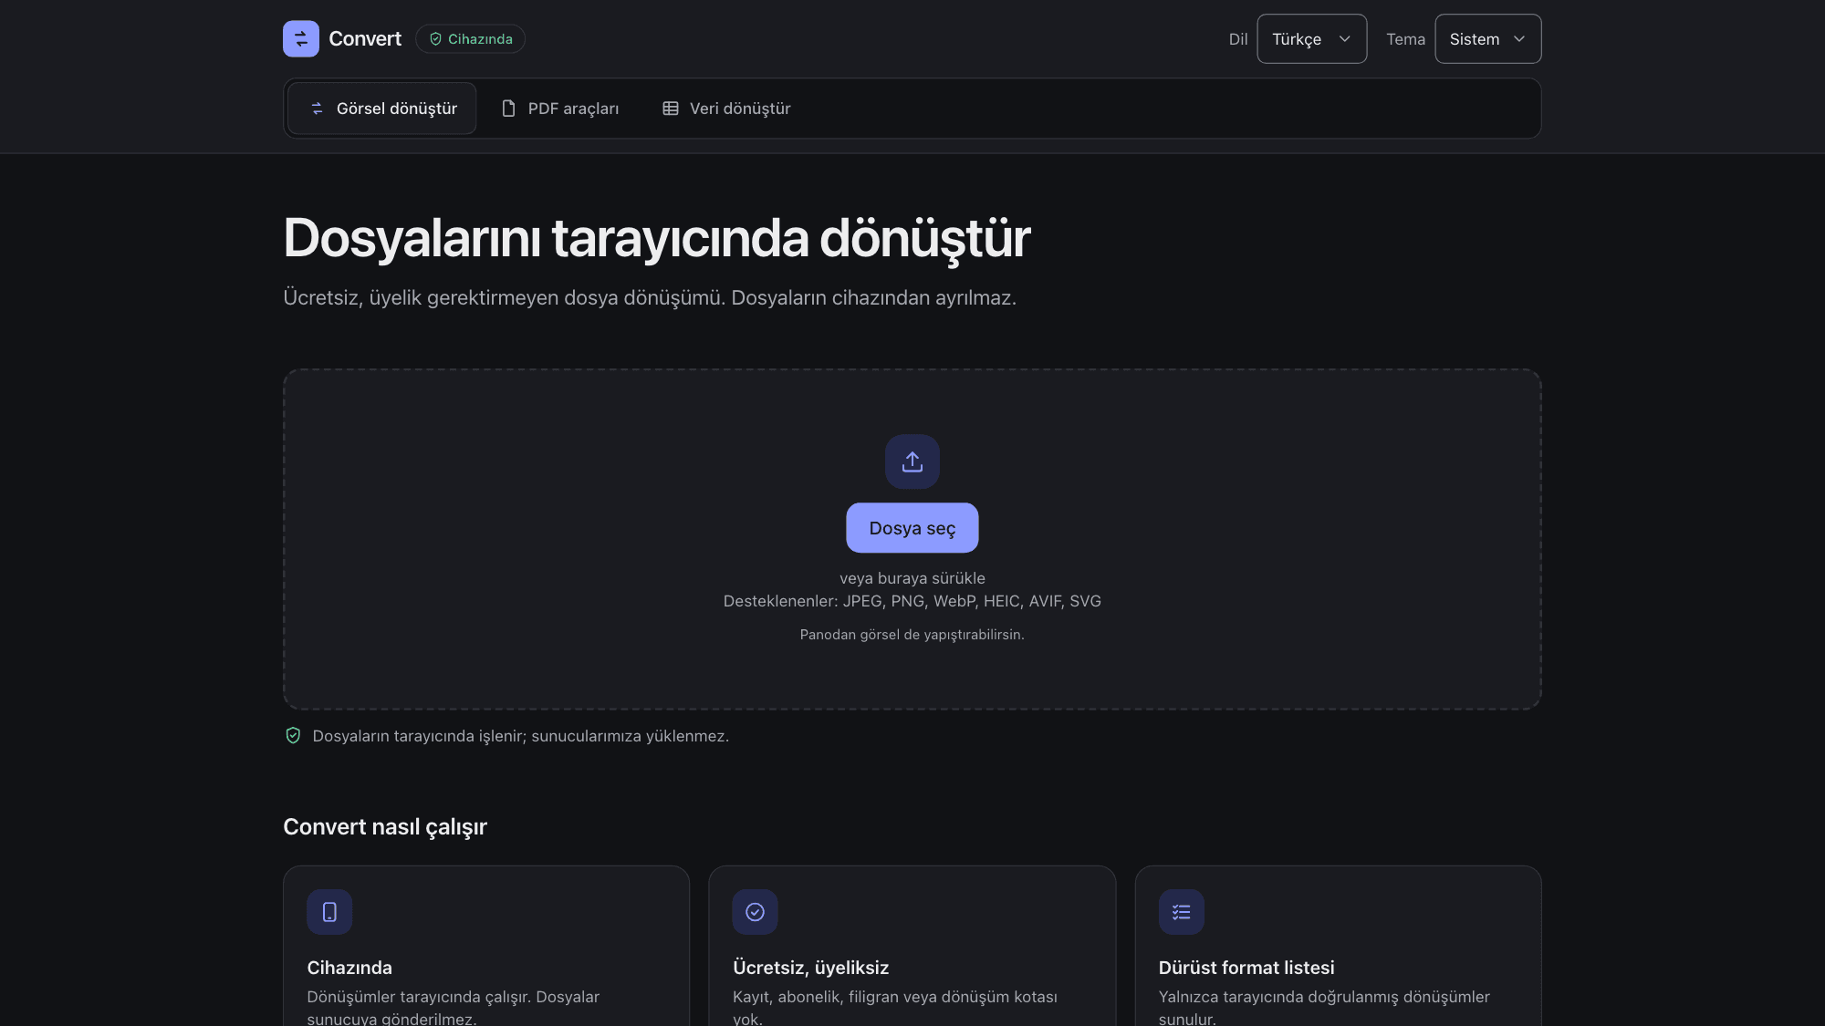Click the 'Dil' label
The image size is (1825, 1026).
1237,39
